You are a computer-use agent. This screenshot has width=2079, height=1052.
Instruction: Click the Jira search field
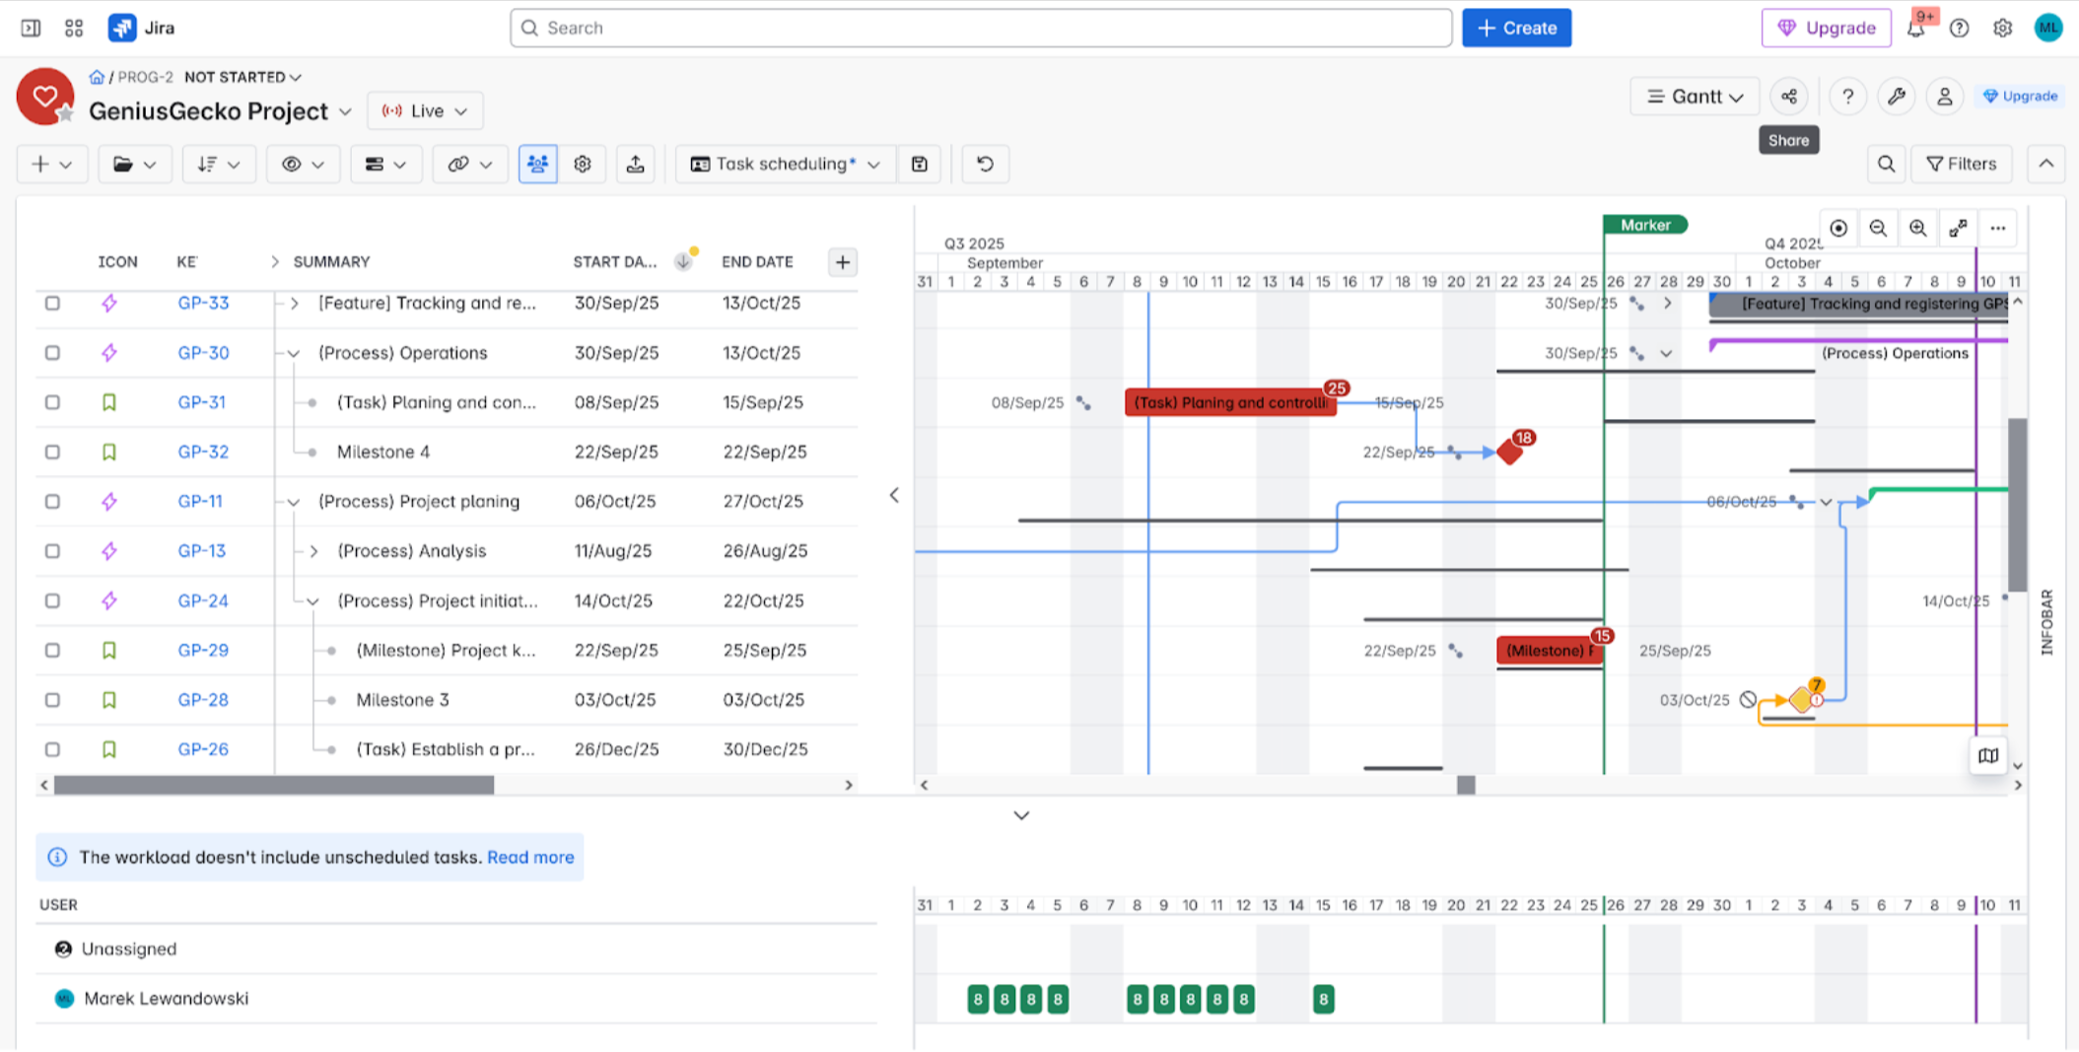pos(981,28)
